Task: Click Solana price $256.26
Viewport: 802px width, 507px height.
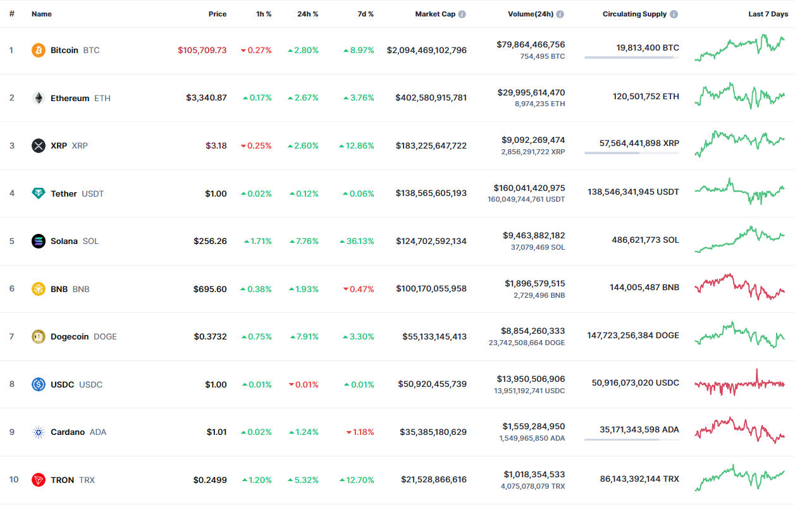Action: click(x=210, y=241)
